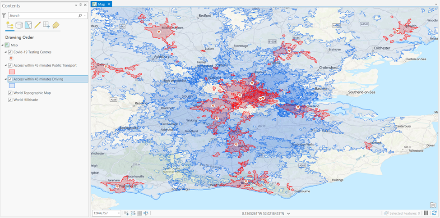Open the pop-up catalog icon at map corner
Image resolution: width=440 pixels, height=218 pixels.
tap(433, 205)
